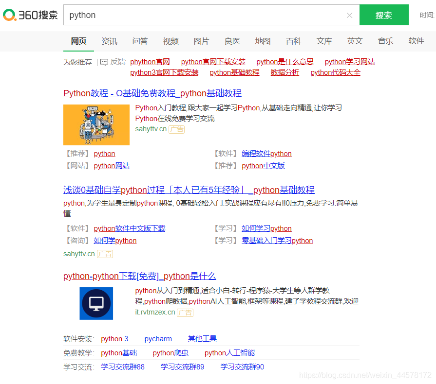This screenshot has width=436, height=384.
Task: Click the python网站 sublink
Action: coord(112,166)
